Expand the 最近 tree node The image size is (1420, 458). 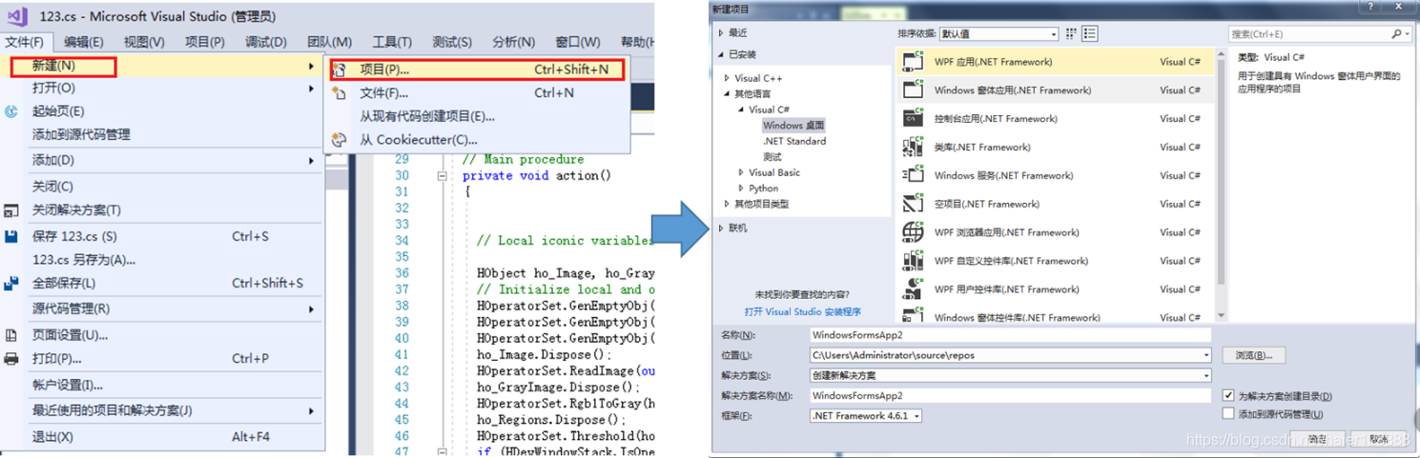pos(721,33)
